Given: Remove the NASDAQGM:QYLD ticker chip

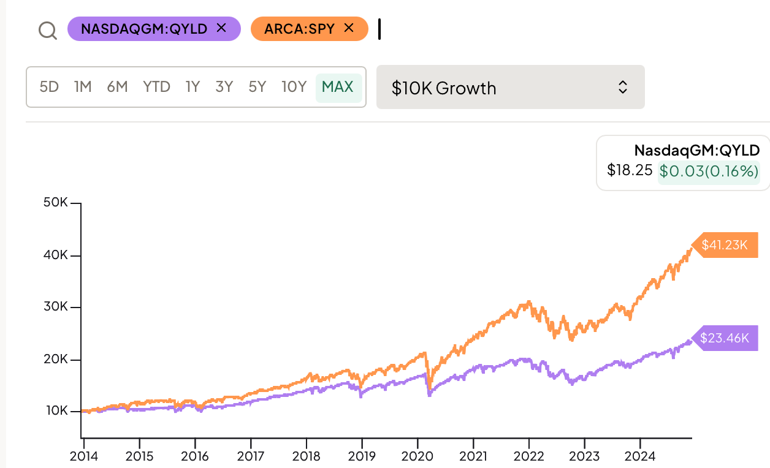Looking at the screenshot, I should point(222,28).
